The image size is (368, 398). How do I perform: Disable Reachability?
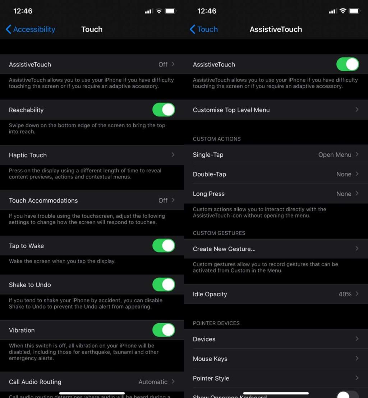(164, 110)
